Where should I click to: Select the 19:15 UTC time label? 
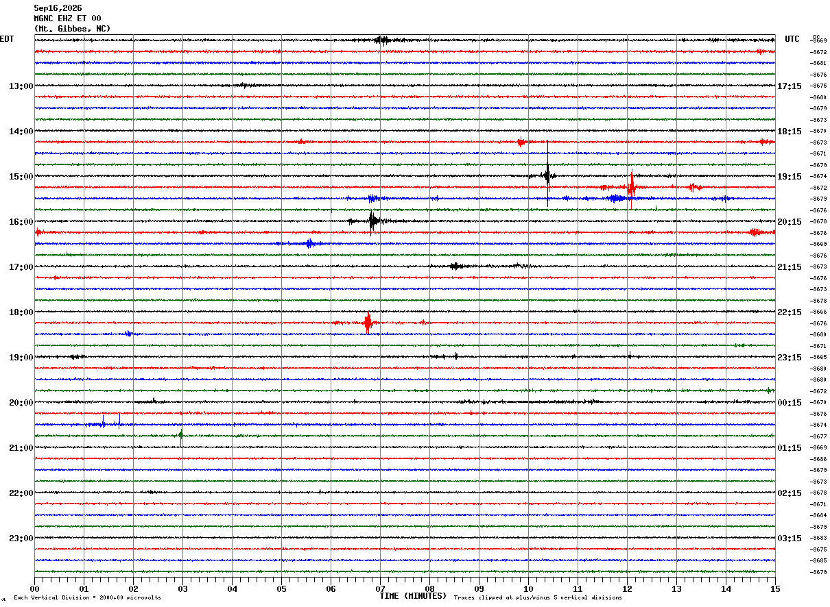point(789,177)
